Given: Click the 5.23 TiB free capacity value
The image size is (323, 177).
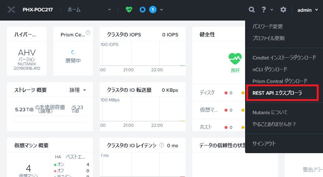Looking at the screenshot, I should [x=24, y=110].
